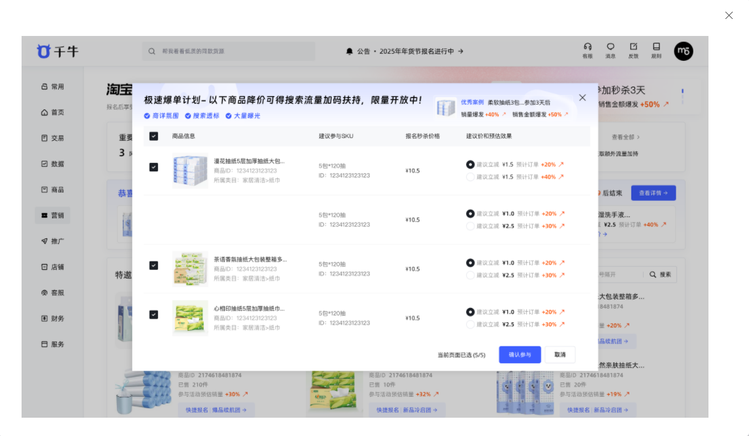This screenshot has width=749, height=436.
Task: Click the blue 确认参与 button
Action: pos(520,355)
